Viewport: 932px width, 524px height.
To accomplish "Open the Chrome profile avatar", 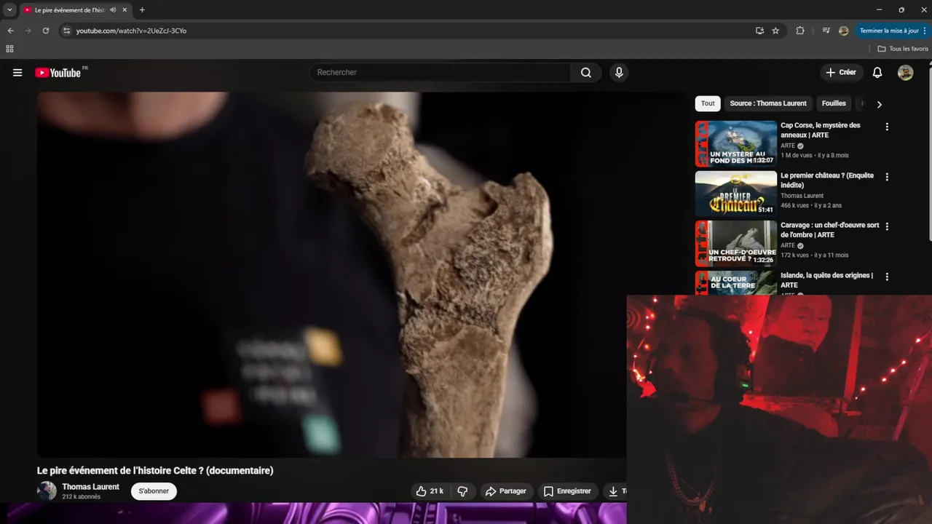I will pos(844,31).
